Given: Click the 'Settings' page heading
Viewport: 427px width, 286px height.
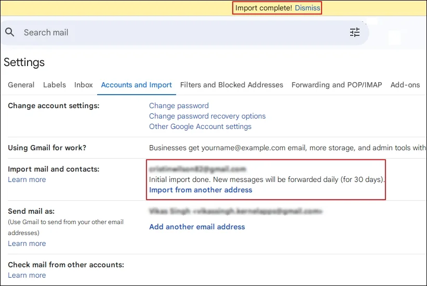Looking at the screenshot, I should pos(24,62).
